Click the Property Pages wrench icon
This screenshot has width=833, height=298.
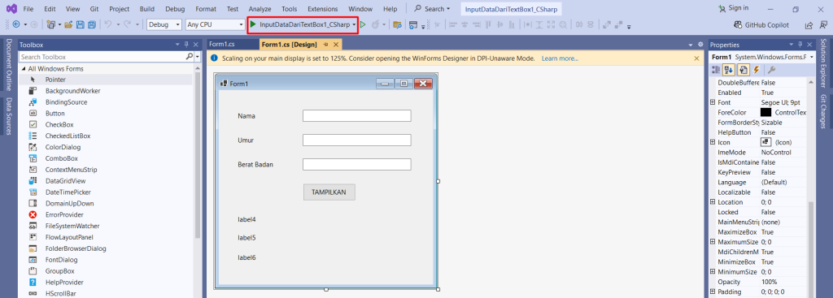[x=772, y=70]
